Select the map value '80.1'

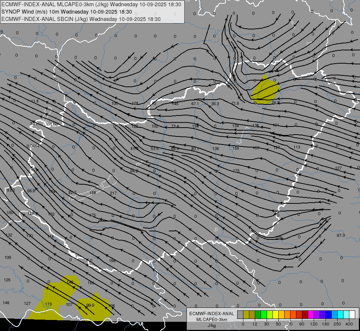pyautogui.click(x=195, y=149)
